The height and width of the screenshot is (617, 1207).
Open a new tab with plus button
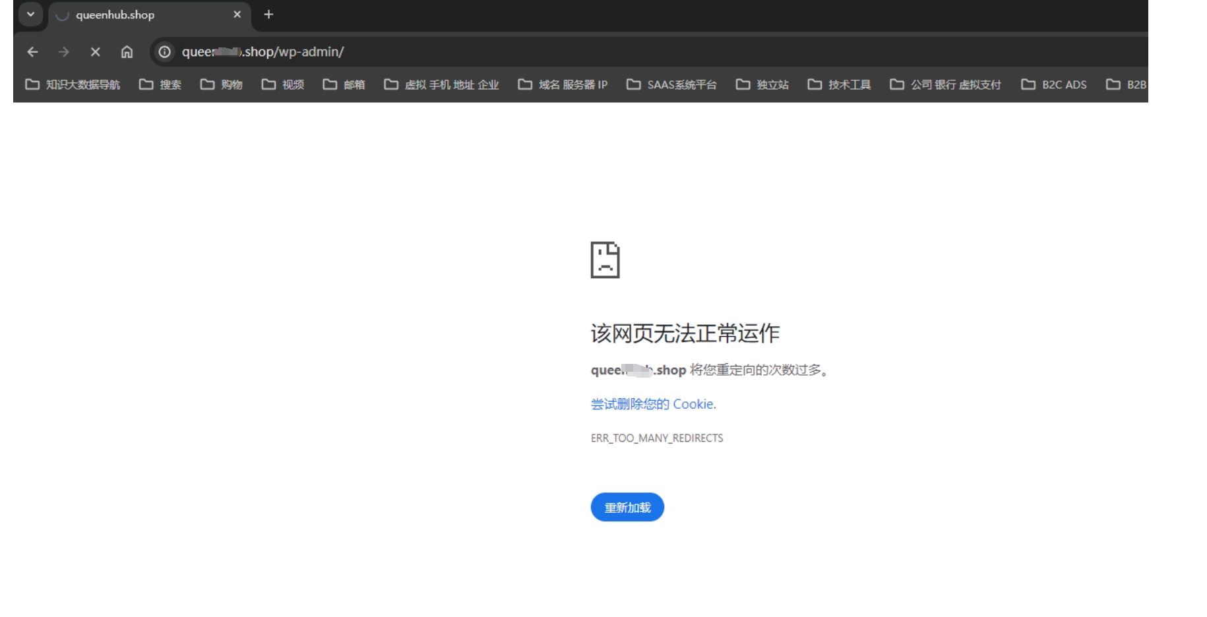click(268, 15)
